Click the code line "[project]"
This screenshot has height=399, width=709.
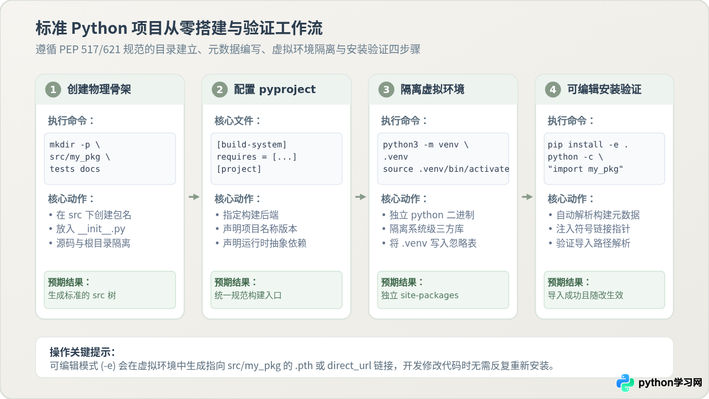[239, 169]
